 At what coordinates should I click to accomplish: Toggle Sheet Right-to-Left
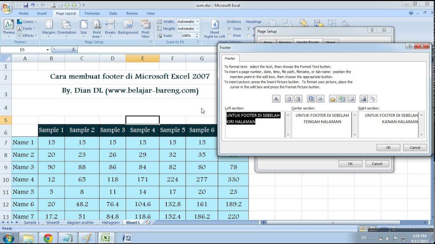(215, 29)
